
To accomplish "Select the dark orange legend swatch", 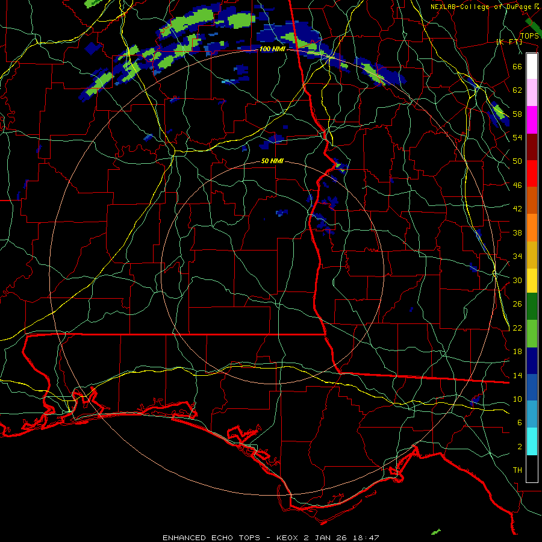I will pos(532,201).
